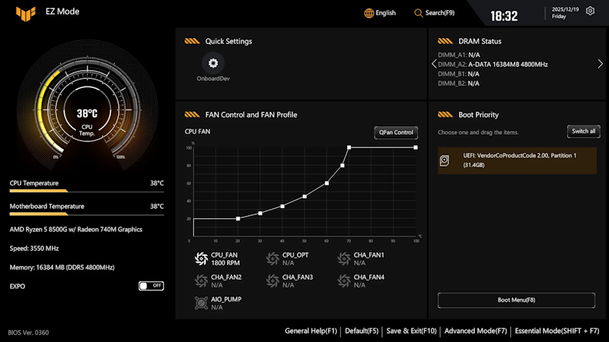Select the CPU_FAN fan icon
The height and width of the screenshot is (342, 609).
coord(201,258)
